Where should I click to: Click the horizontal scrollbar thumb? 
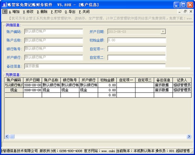[x=12, y=136]
